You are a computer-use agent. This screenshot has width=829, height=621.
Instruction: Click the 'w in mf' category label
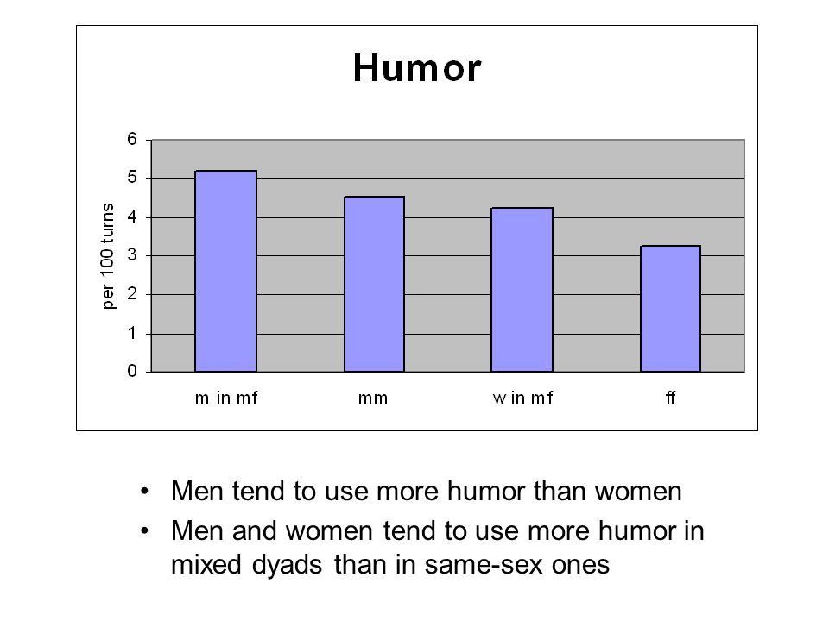[522, 398]
